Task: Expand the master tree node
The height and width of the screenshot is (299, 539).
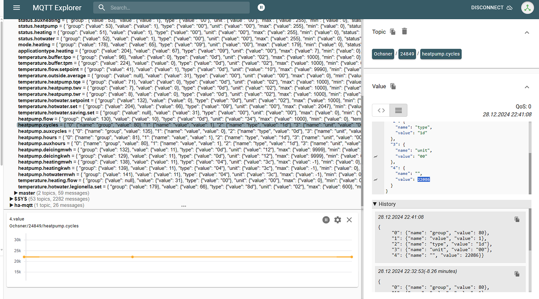Action: [16, 193]
